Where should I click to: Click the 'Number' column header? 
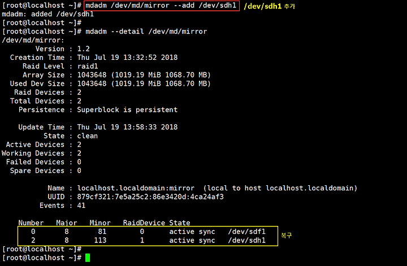click(31, 223)
